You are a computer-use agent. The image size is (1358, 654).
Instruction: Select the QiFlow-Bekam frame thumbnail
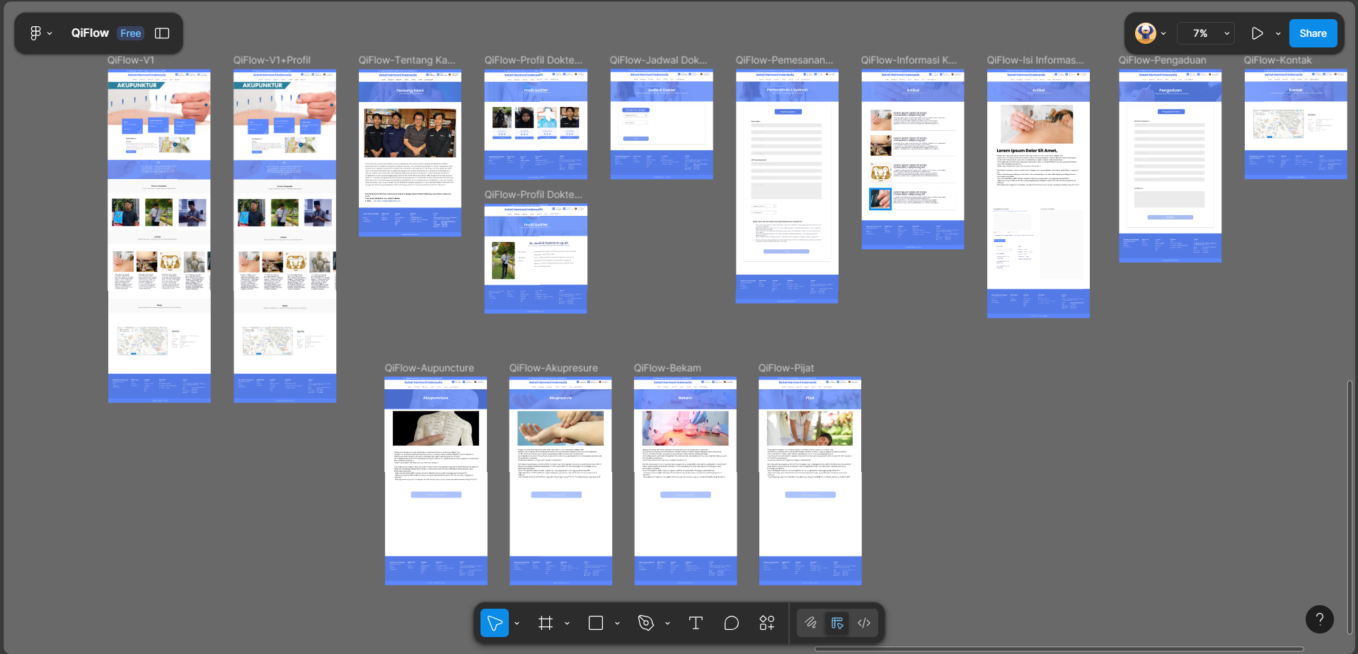click(x=684, y=481)
